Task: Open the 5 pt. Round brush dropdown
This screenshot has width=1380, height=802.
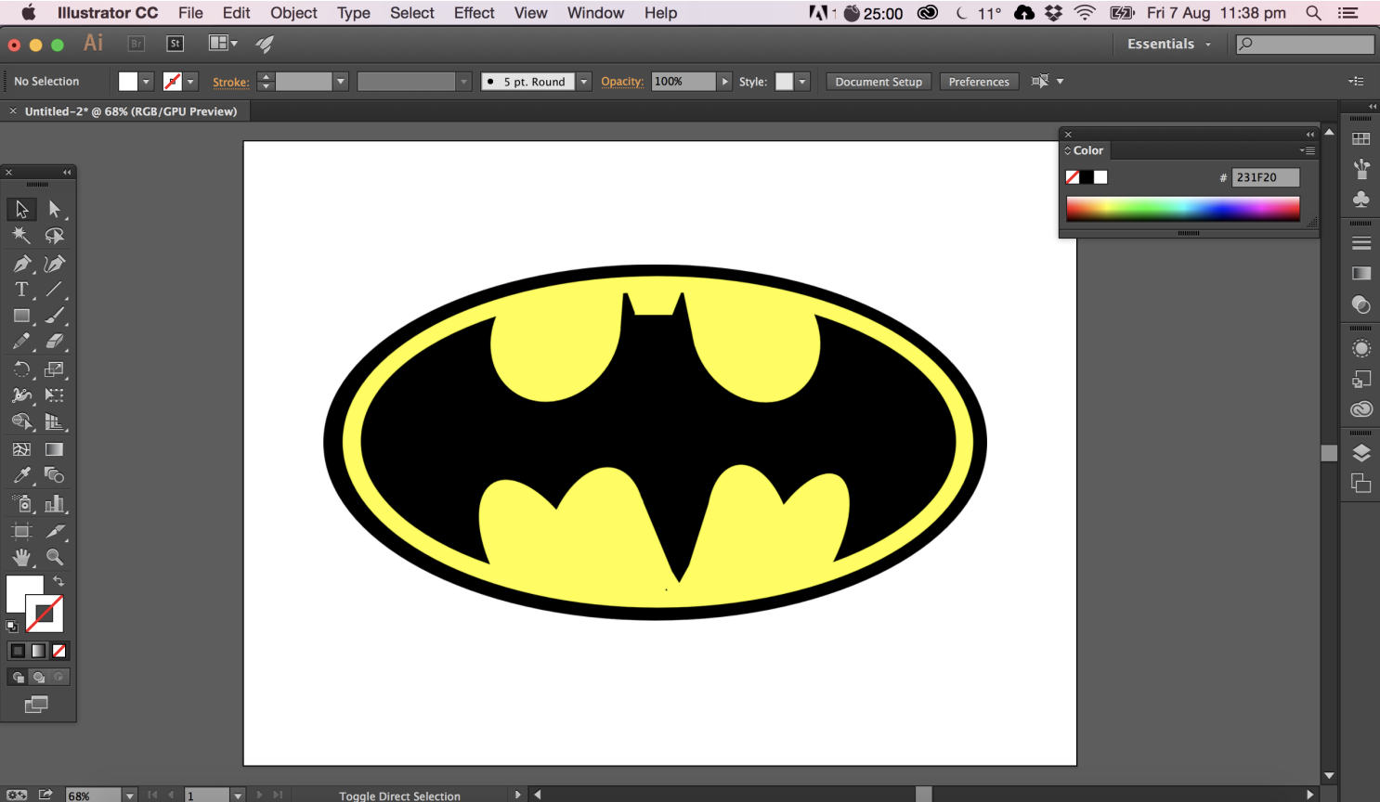Action: click(x=583, y=81)
